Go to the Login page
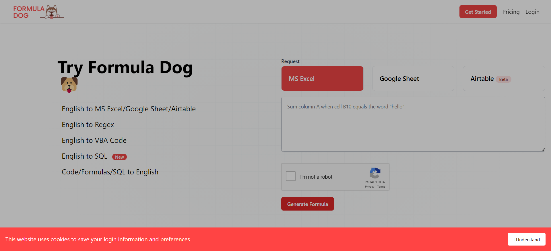This screenshot has height=251, width=551. pyautogui.click(x=532, y=12)
